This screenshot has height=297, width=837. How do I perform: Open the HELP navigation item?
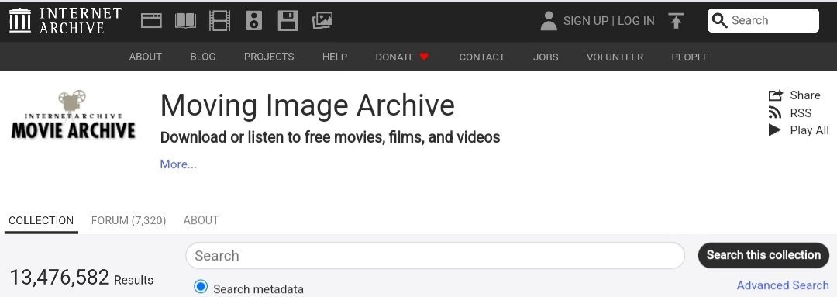pyautogui.click(x=335, y=57)
